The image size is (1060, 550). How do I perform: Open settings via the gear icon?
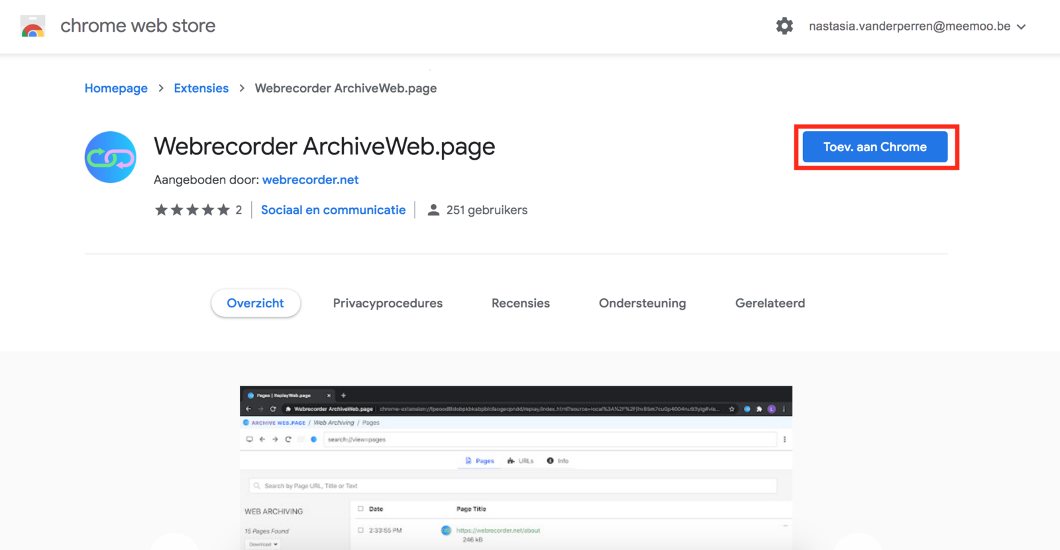pyautogui.click(x=784, y=27)
